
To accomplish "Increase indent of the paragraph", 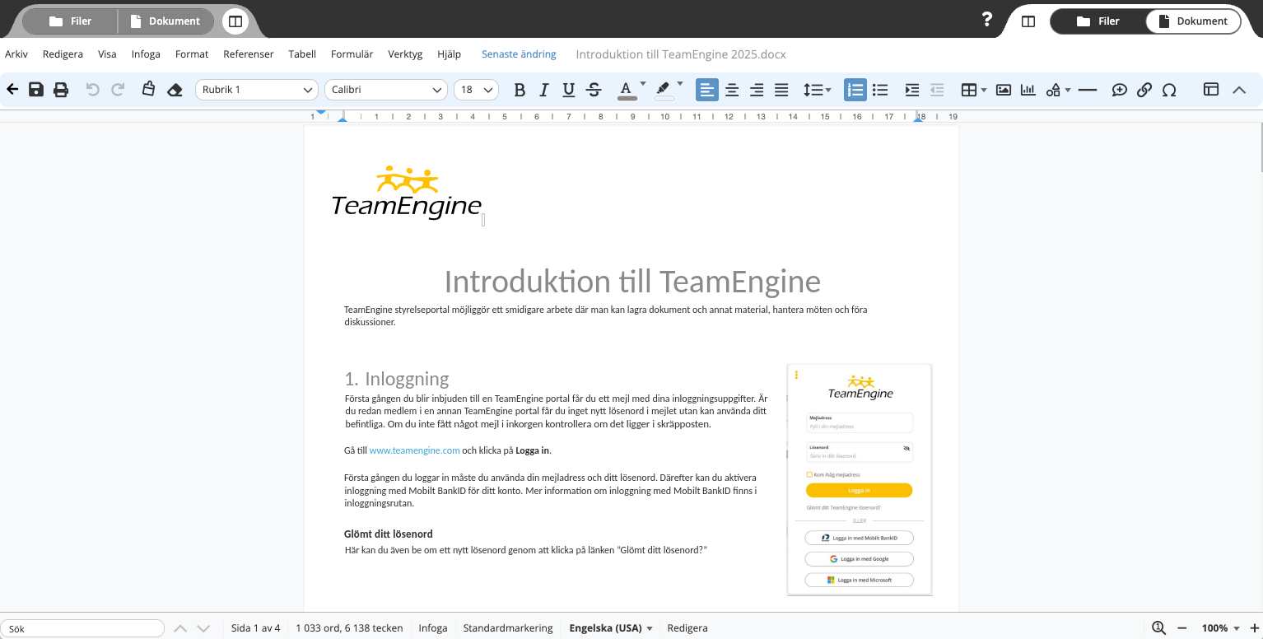I will click(x=912, y=90).
